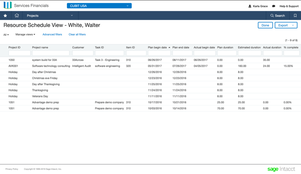301x174 pixels.
Task: Click the Item ID filter field
Action: tap(136, 53)
